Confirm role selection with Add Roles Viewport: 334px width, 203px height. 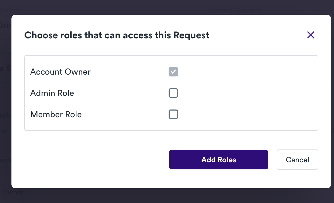click(218, 160)
